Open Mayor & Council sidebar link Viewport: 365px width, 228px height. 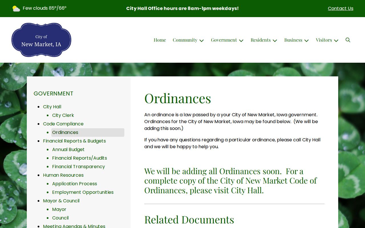click(x=61, y=201)
